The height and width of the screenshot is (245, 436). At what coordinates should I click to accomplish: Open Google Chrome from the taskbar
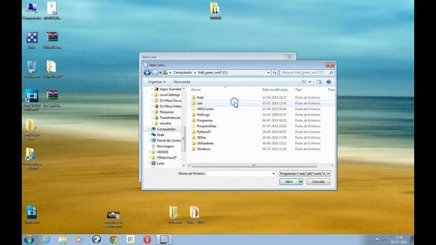pos(113,240)
